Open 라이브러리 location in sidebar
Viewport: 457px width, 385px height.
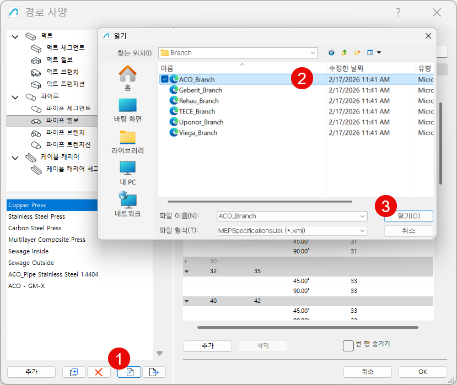(x=128, y=142)
